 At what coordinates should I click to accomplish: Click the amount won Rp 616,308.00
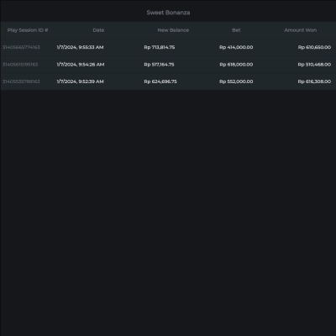click(314, 81)
